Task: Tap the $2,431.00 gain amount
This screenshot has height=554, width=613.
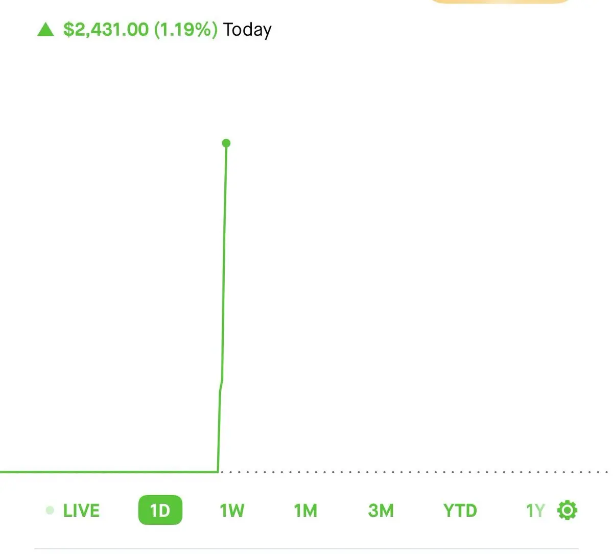Action: click(106, 30)
